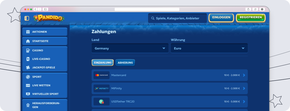Viewport: 290px width, 111px height.
Task: Click the monitor icon for Virtueller Sport
Action: [28, 94]
